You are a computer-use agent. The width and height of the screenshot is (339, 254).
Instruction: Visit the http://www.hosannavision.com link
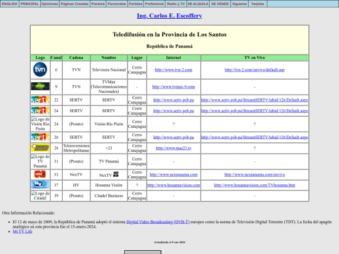pyautogui.click(x=173, y=185)
